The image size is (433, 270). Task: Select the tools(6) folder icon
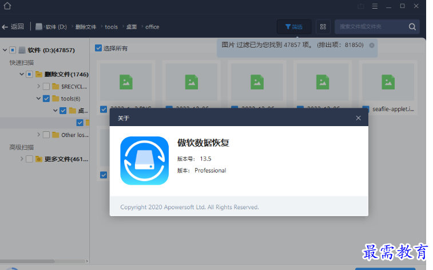[x=55, y=99]
